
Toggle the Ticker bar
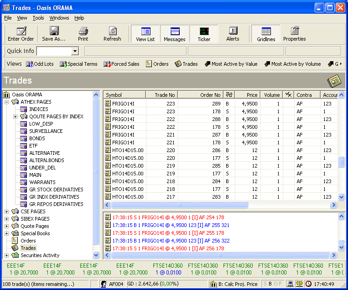[204, 34]
